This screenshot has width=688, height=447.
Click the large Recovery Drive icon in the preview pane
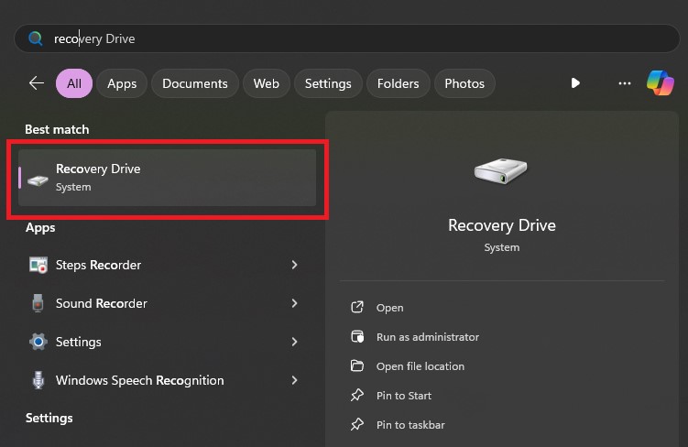pos(500,170)
